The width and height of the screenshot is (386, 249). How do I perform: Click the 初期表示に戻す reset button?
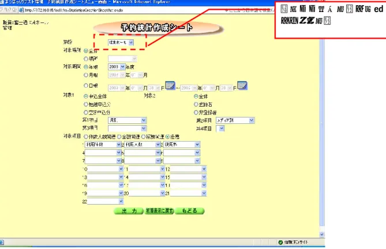tap(159, 211)
